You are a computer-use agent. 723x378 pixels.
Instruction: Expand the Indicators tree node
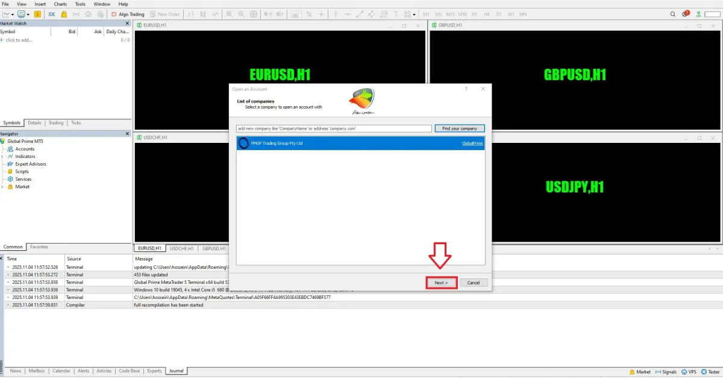click(2, 157)
